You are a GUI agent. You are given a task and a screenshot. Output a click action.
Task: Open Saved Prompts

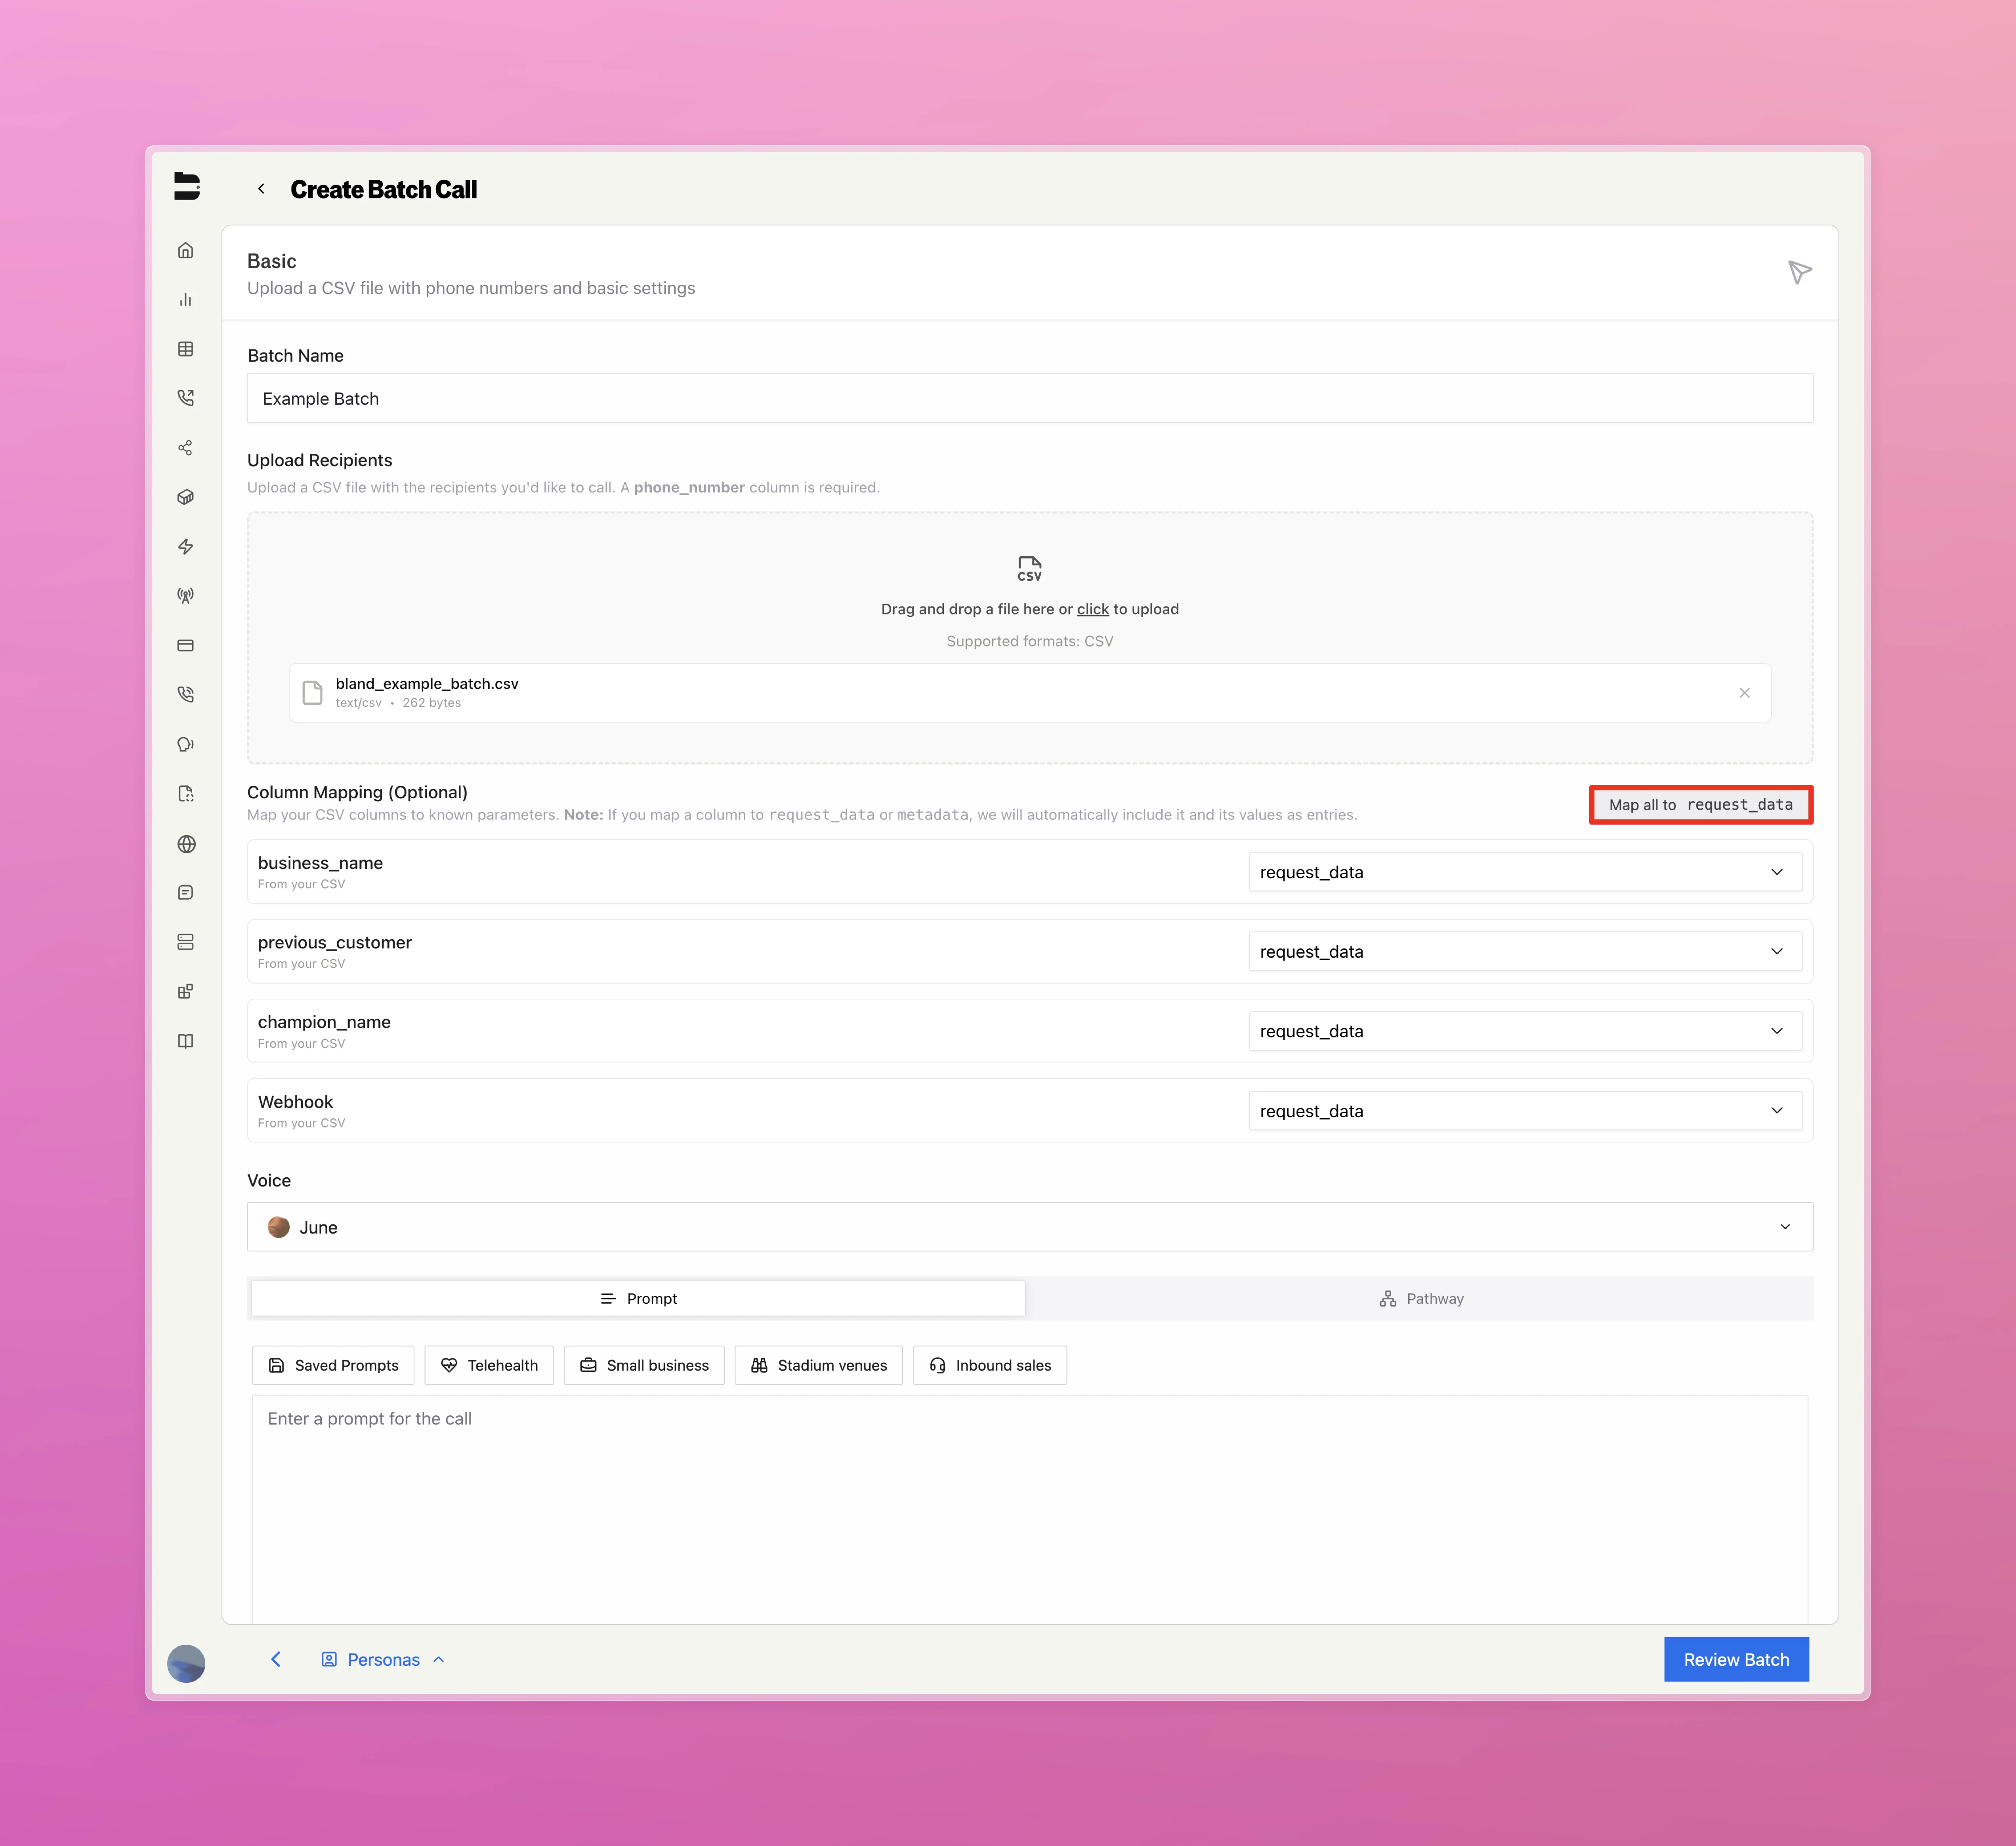333,1365
